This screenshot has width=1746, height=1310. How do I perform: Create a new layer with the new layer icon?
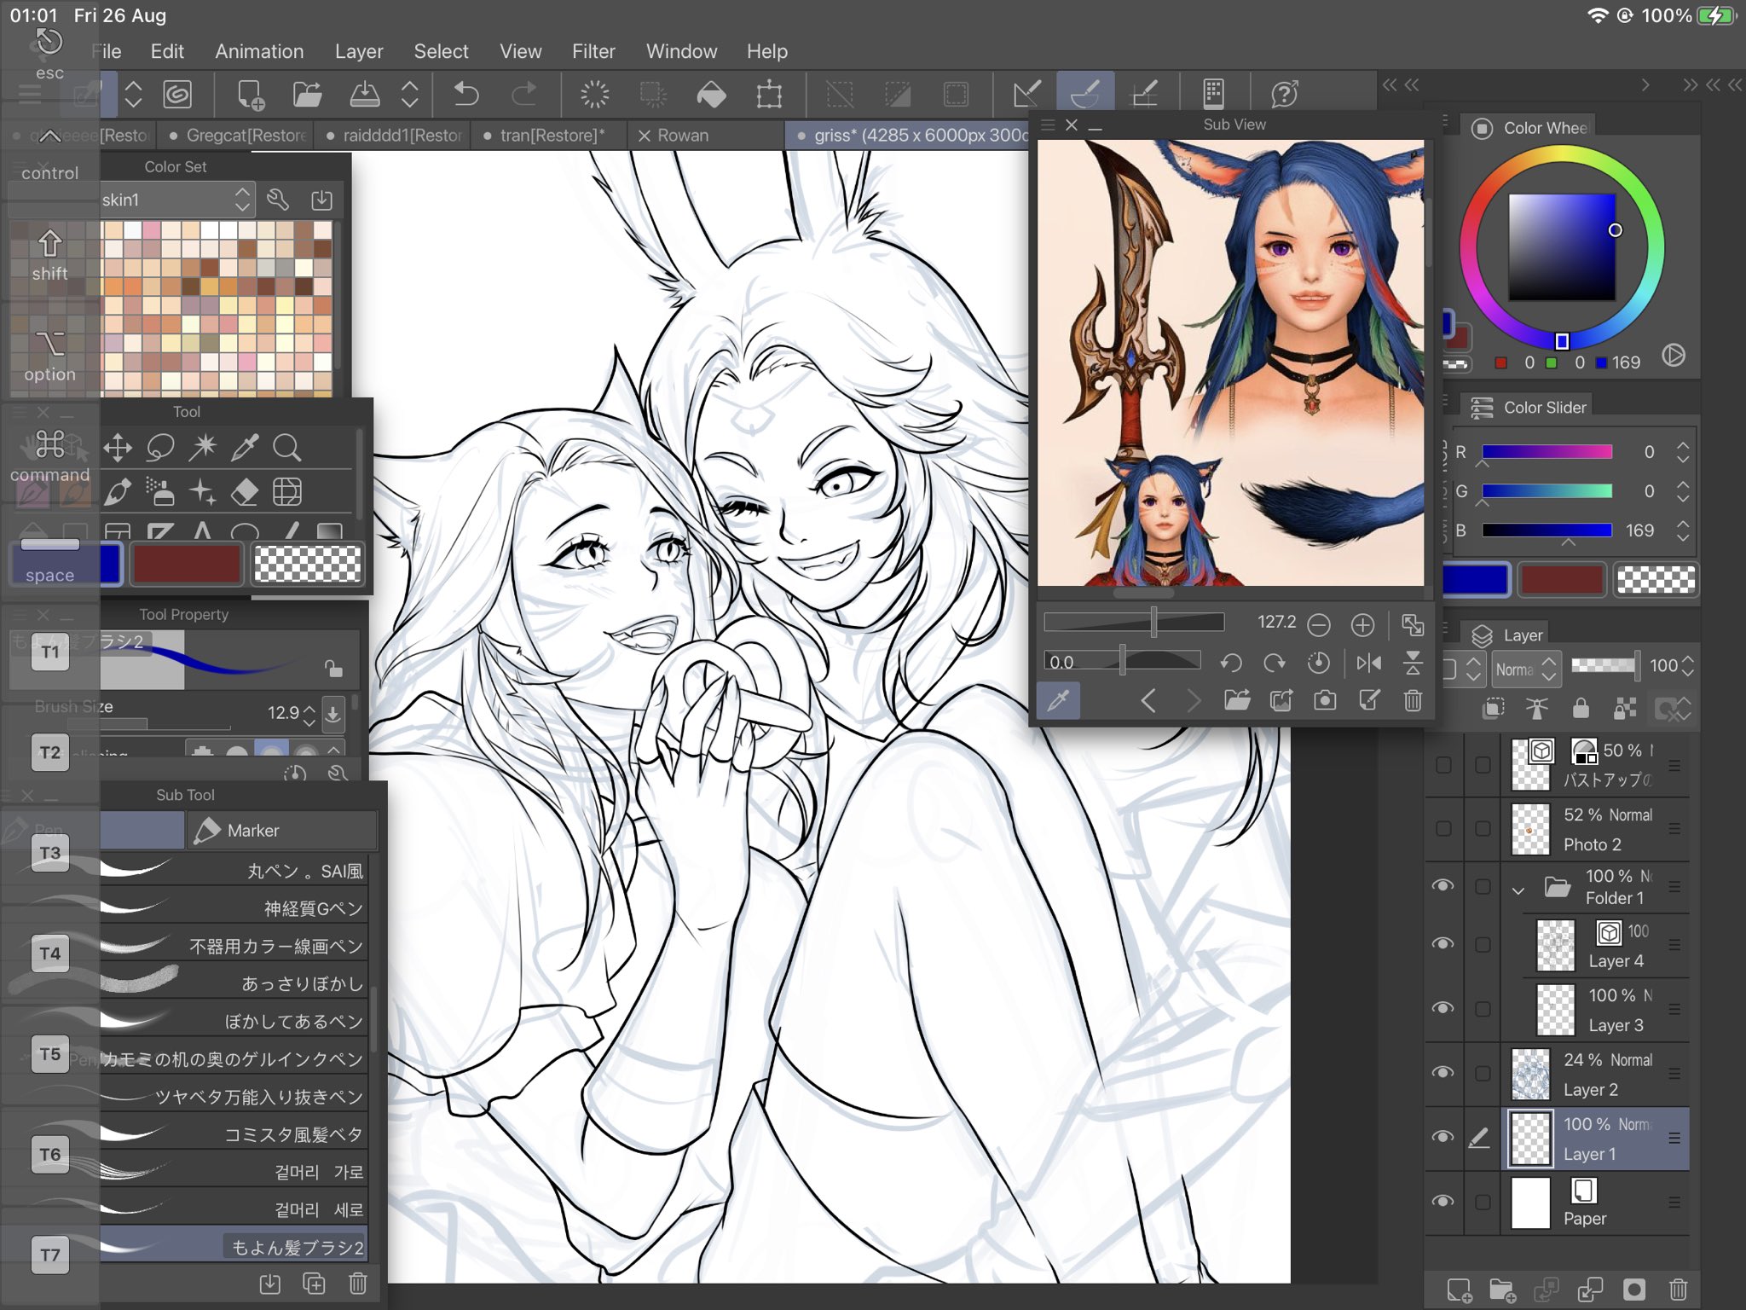1460,1290
